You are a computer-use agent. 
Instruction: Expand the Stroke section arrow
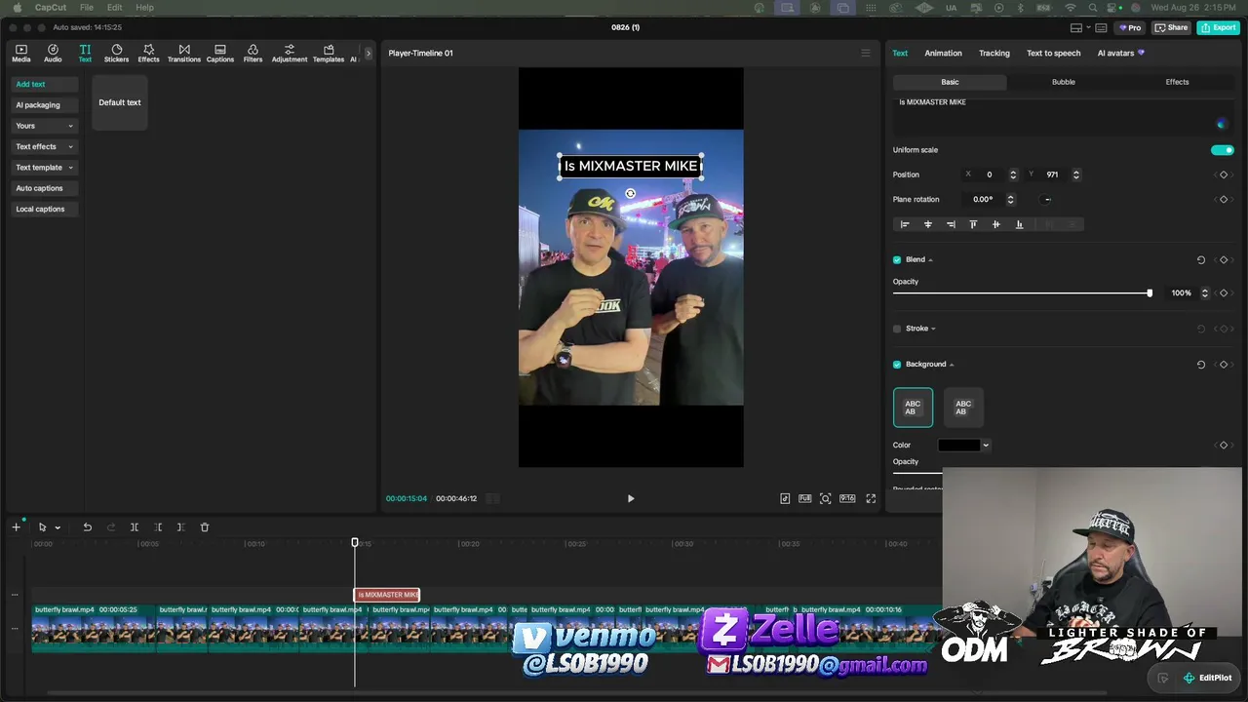point(933,329)
